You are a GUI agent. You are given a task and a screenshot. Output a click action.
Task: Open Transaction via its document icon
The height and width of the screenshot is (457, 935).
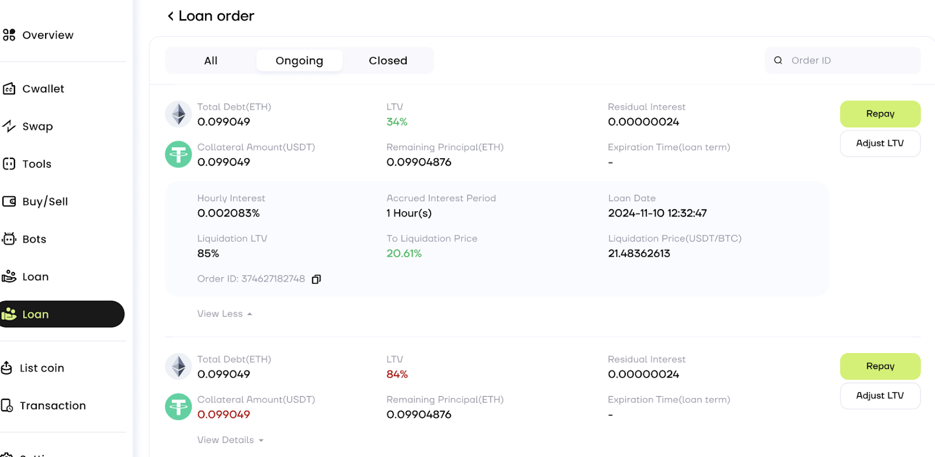[7, 405]
